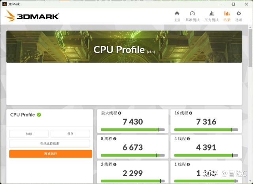Click info icon next to 8 线程
This screenshot has height=184, width=253.
pos(115,139)
